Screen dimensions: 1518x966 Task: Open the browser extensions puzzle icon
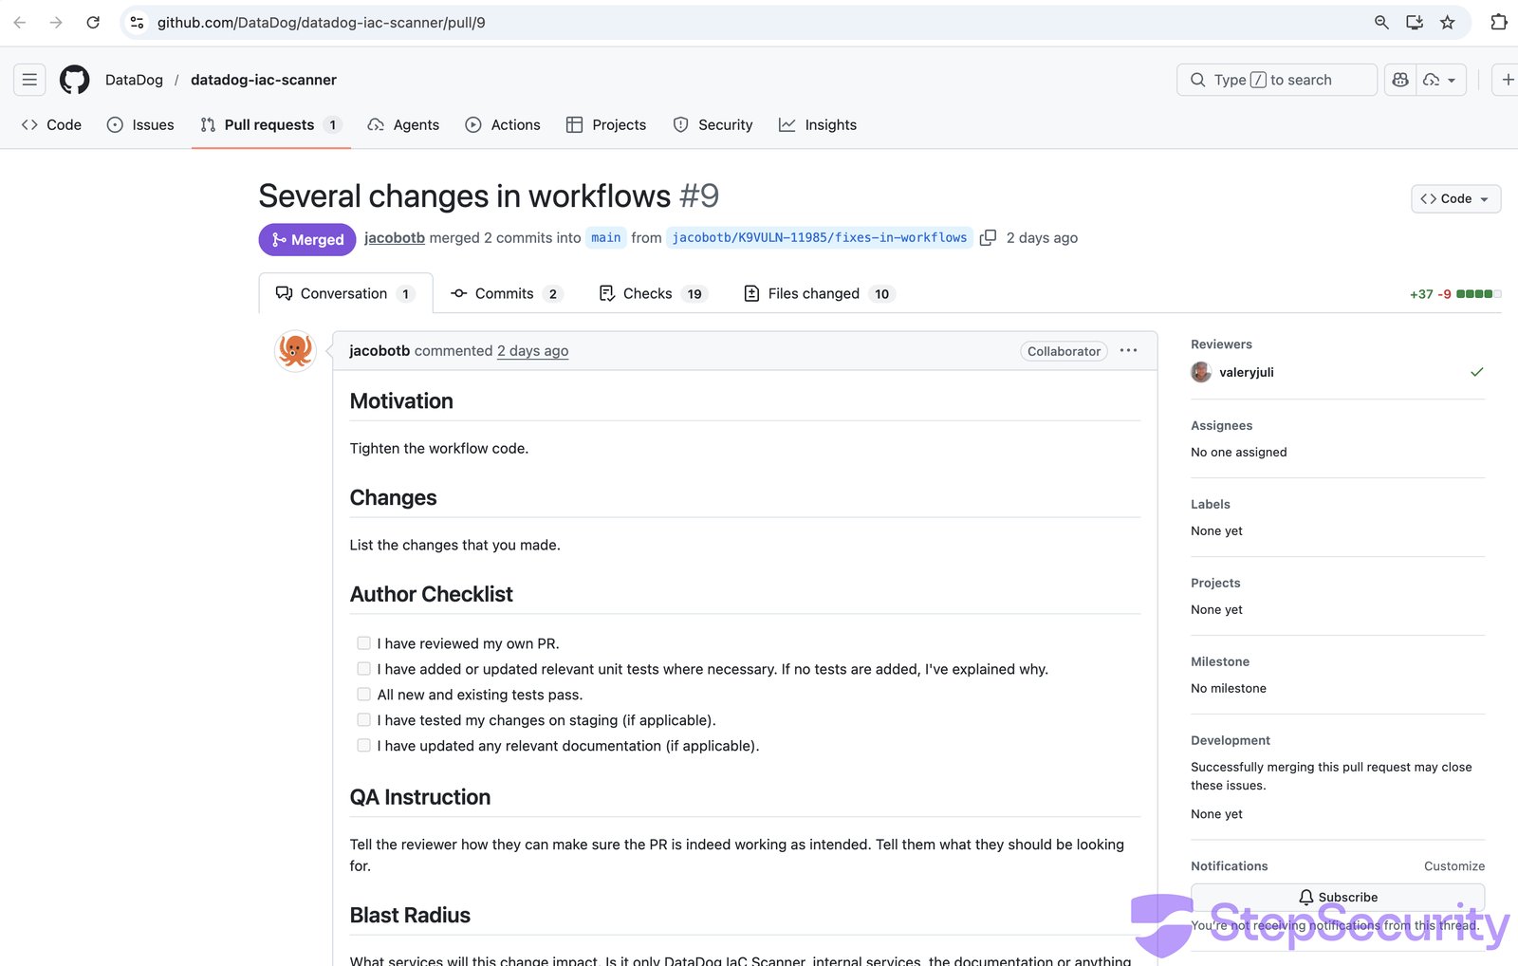pyautogui.click(x=1499, y=22)
